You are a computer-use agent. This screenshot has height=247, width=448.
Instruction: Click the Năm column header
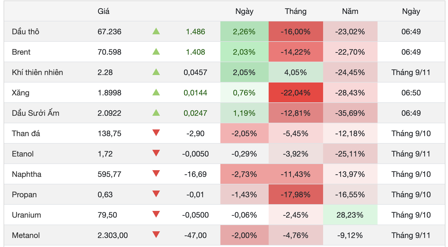point(350,11)
